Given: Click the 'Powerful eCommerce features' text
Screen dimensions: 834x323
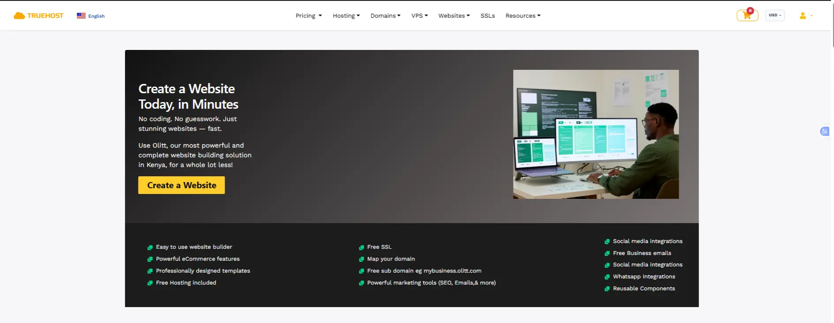Looking at the screenshot, I should click(x=198, y=259).
